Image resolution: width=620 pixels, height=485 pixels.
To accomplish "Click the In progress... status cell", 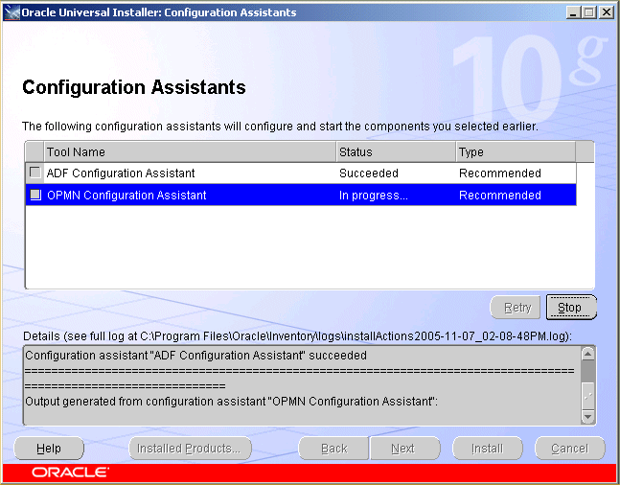I will [374, 195].
